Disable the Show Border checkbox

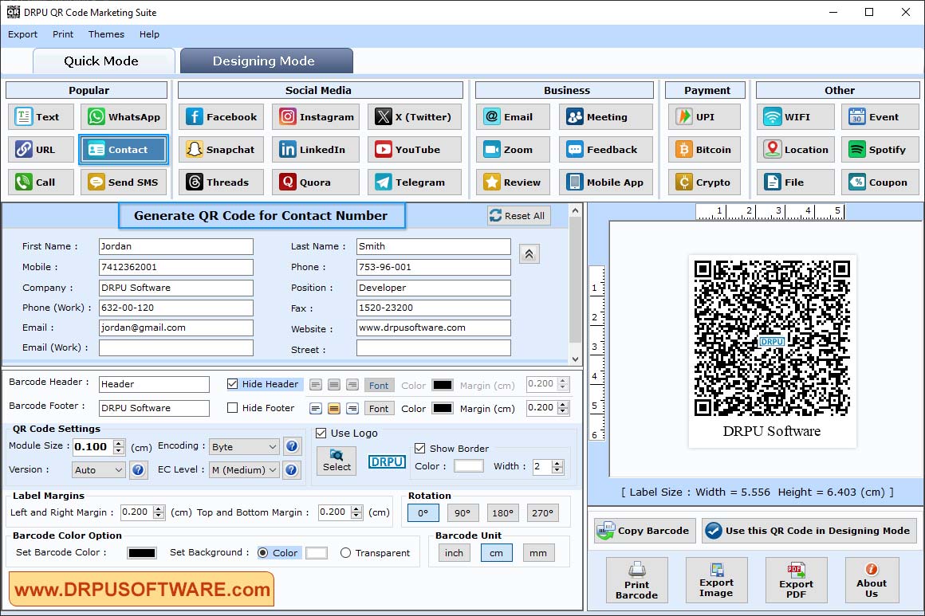tap(420, 448)
